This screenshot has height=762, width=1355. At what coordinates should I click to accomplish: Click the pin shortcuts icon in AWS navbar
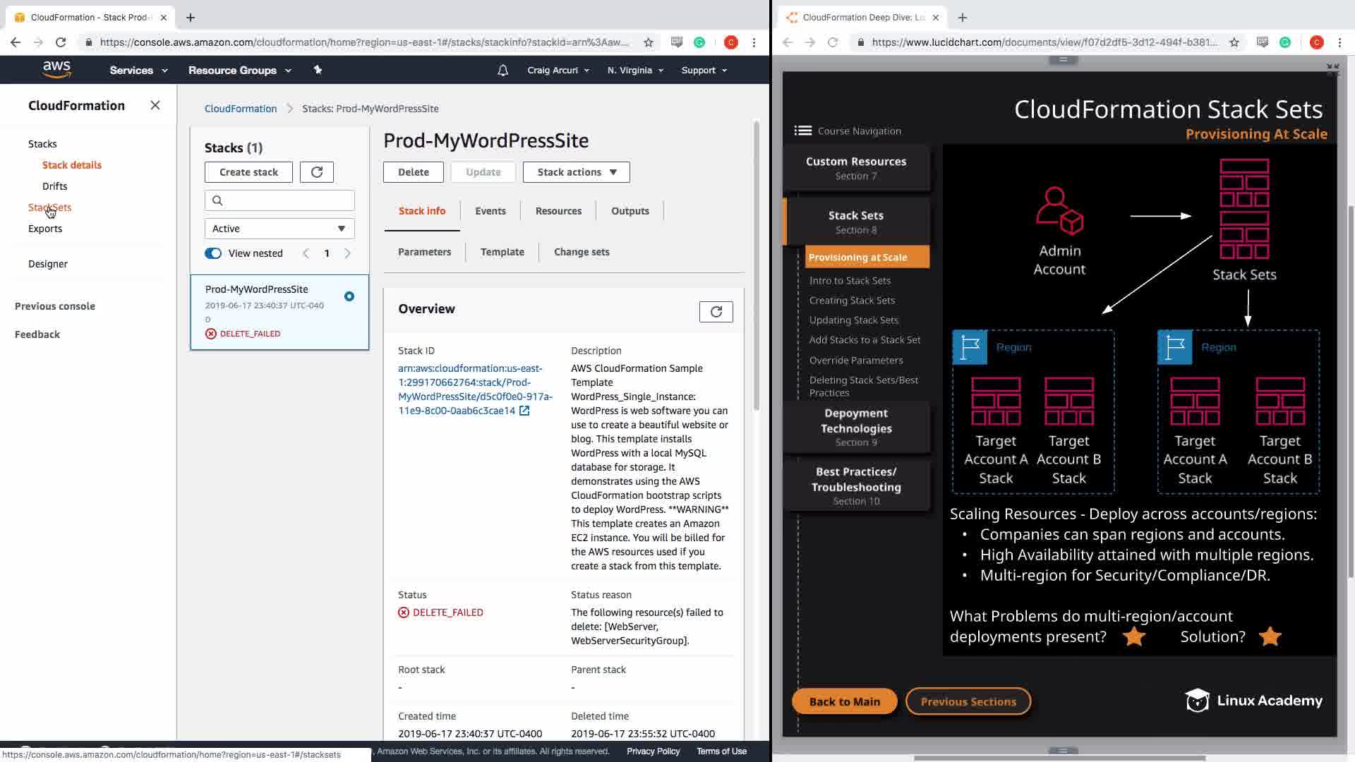(318, 70)
